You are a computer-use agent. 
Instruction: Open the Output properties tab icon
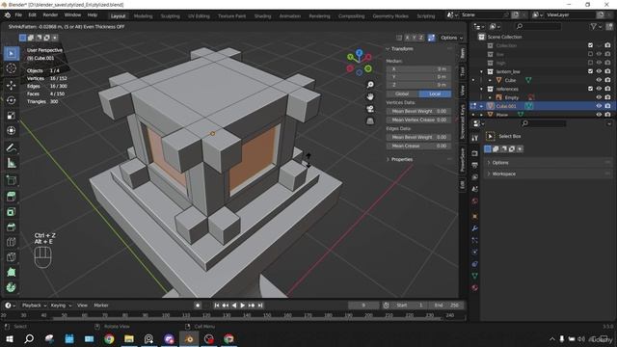pyautogui.click(x=475, y=165)
